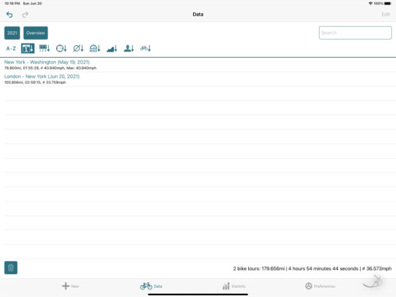Switch to the New tab
This screenshot has height=297, width=396.
70,286
